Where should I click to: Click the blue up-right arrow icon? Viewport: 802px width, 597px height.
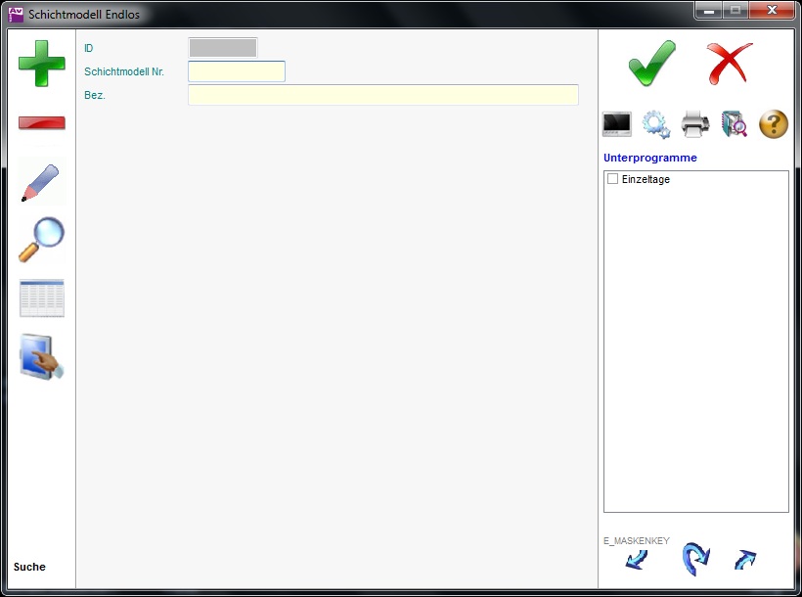pyautogui.click(x=745, y=559)
